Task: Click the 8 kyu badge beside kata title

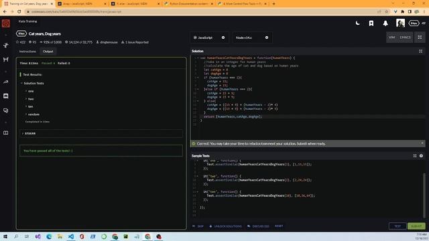Action: (21, 33)
